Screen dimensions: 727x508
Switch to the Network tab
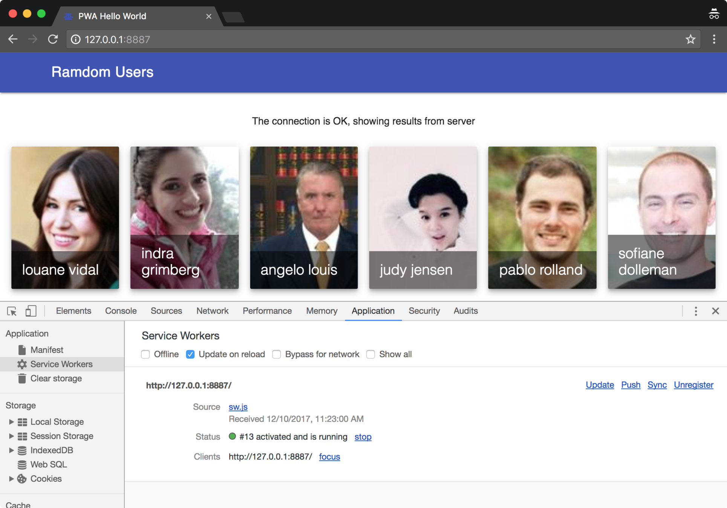click(212, 311)
